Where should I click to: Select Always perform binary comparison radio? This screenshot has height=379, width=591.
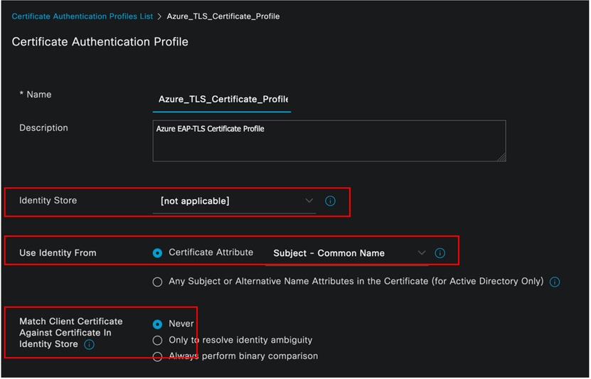pos(157,357)
